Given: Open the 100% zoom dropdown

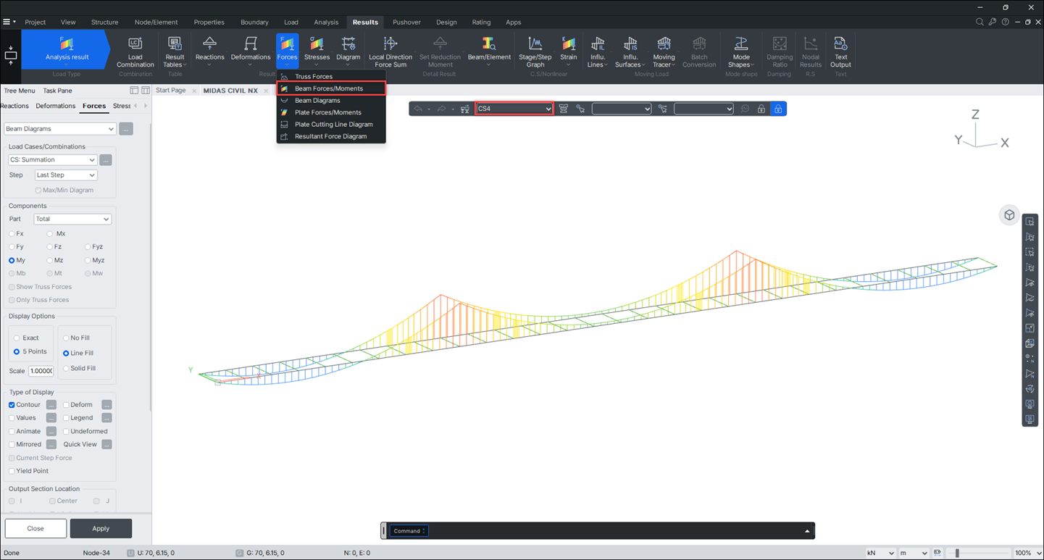Looking at the screenshot, I should pyautogui.click(x=1027, y=553).
